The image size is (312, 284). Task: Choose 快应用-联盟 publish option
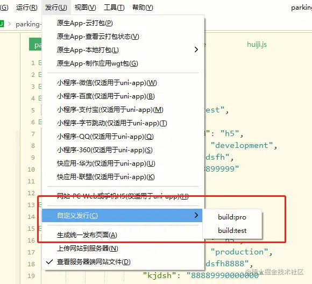click(x=123, y=177)
